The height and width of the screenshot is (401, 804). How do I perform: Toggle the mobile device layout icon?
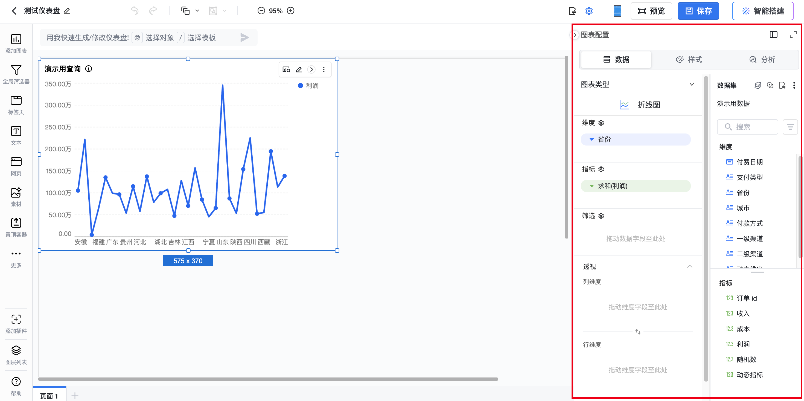click(617, 11)
